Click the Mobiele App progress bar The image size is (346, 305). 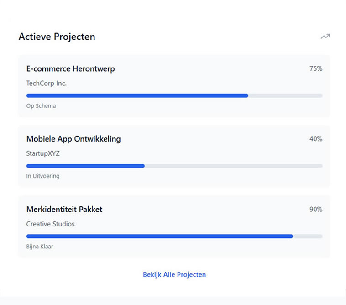pos(85,166)
